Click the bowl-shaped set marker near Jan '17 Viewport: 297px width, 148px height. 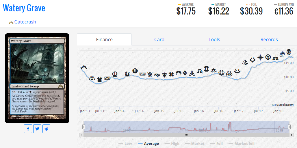tap(237, 71)
